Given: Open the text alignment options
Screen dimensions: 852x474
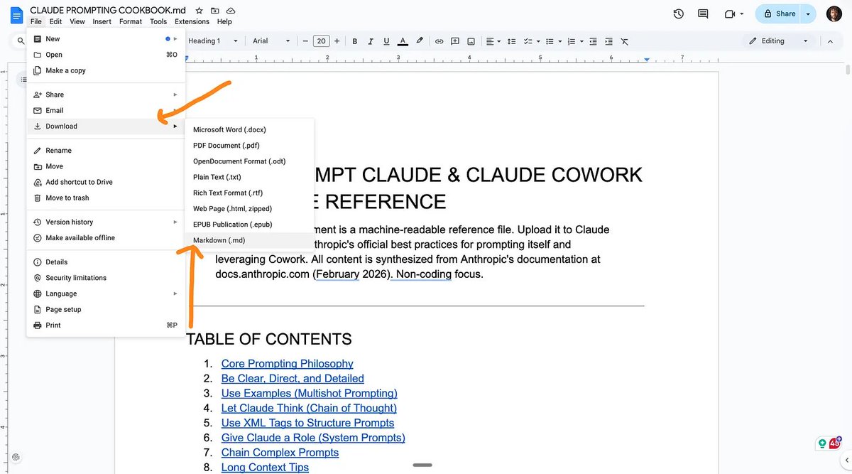Looking at the screenshot, I should pyautogui.click(x=494, y=41).
